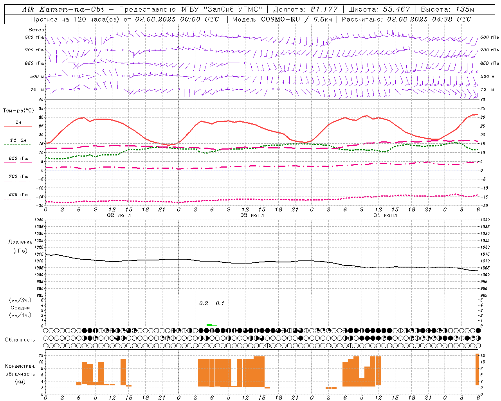501x401 pixels.
Task: Click the "Осадки" precipitation label
Action: pos(20,308)
